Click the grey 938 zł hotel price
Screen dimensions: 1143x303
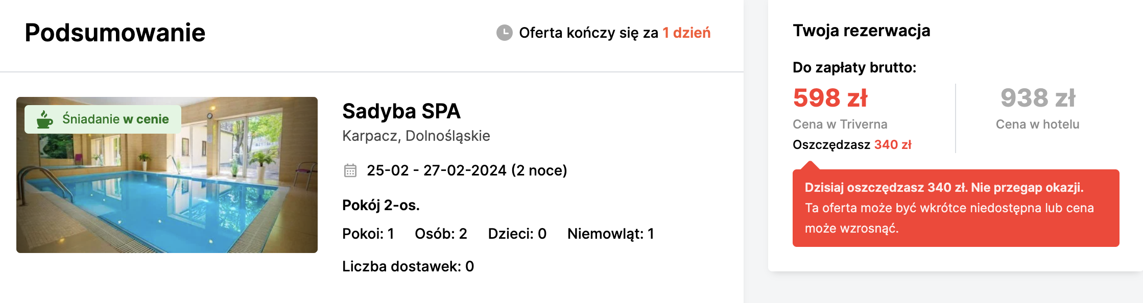tap(1038, 98)
